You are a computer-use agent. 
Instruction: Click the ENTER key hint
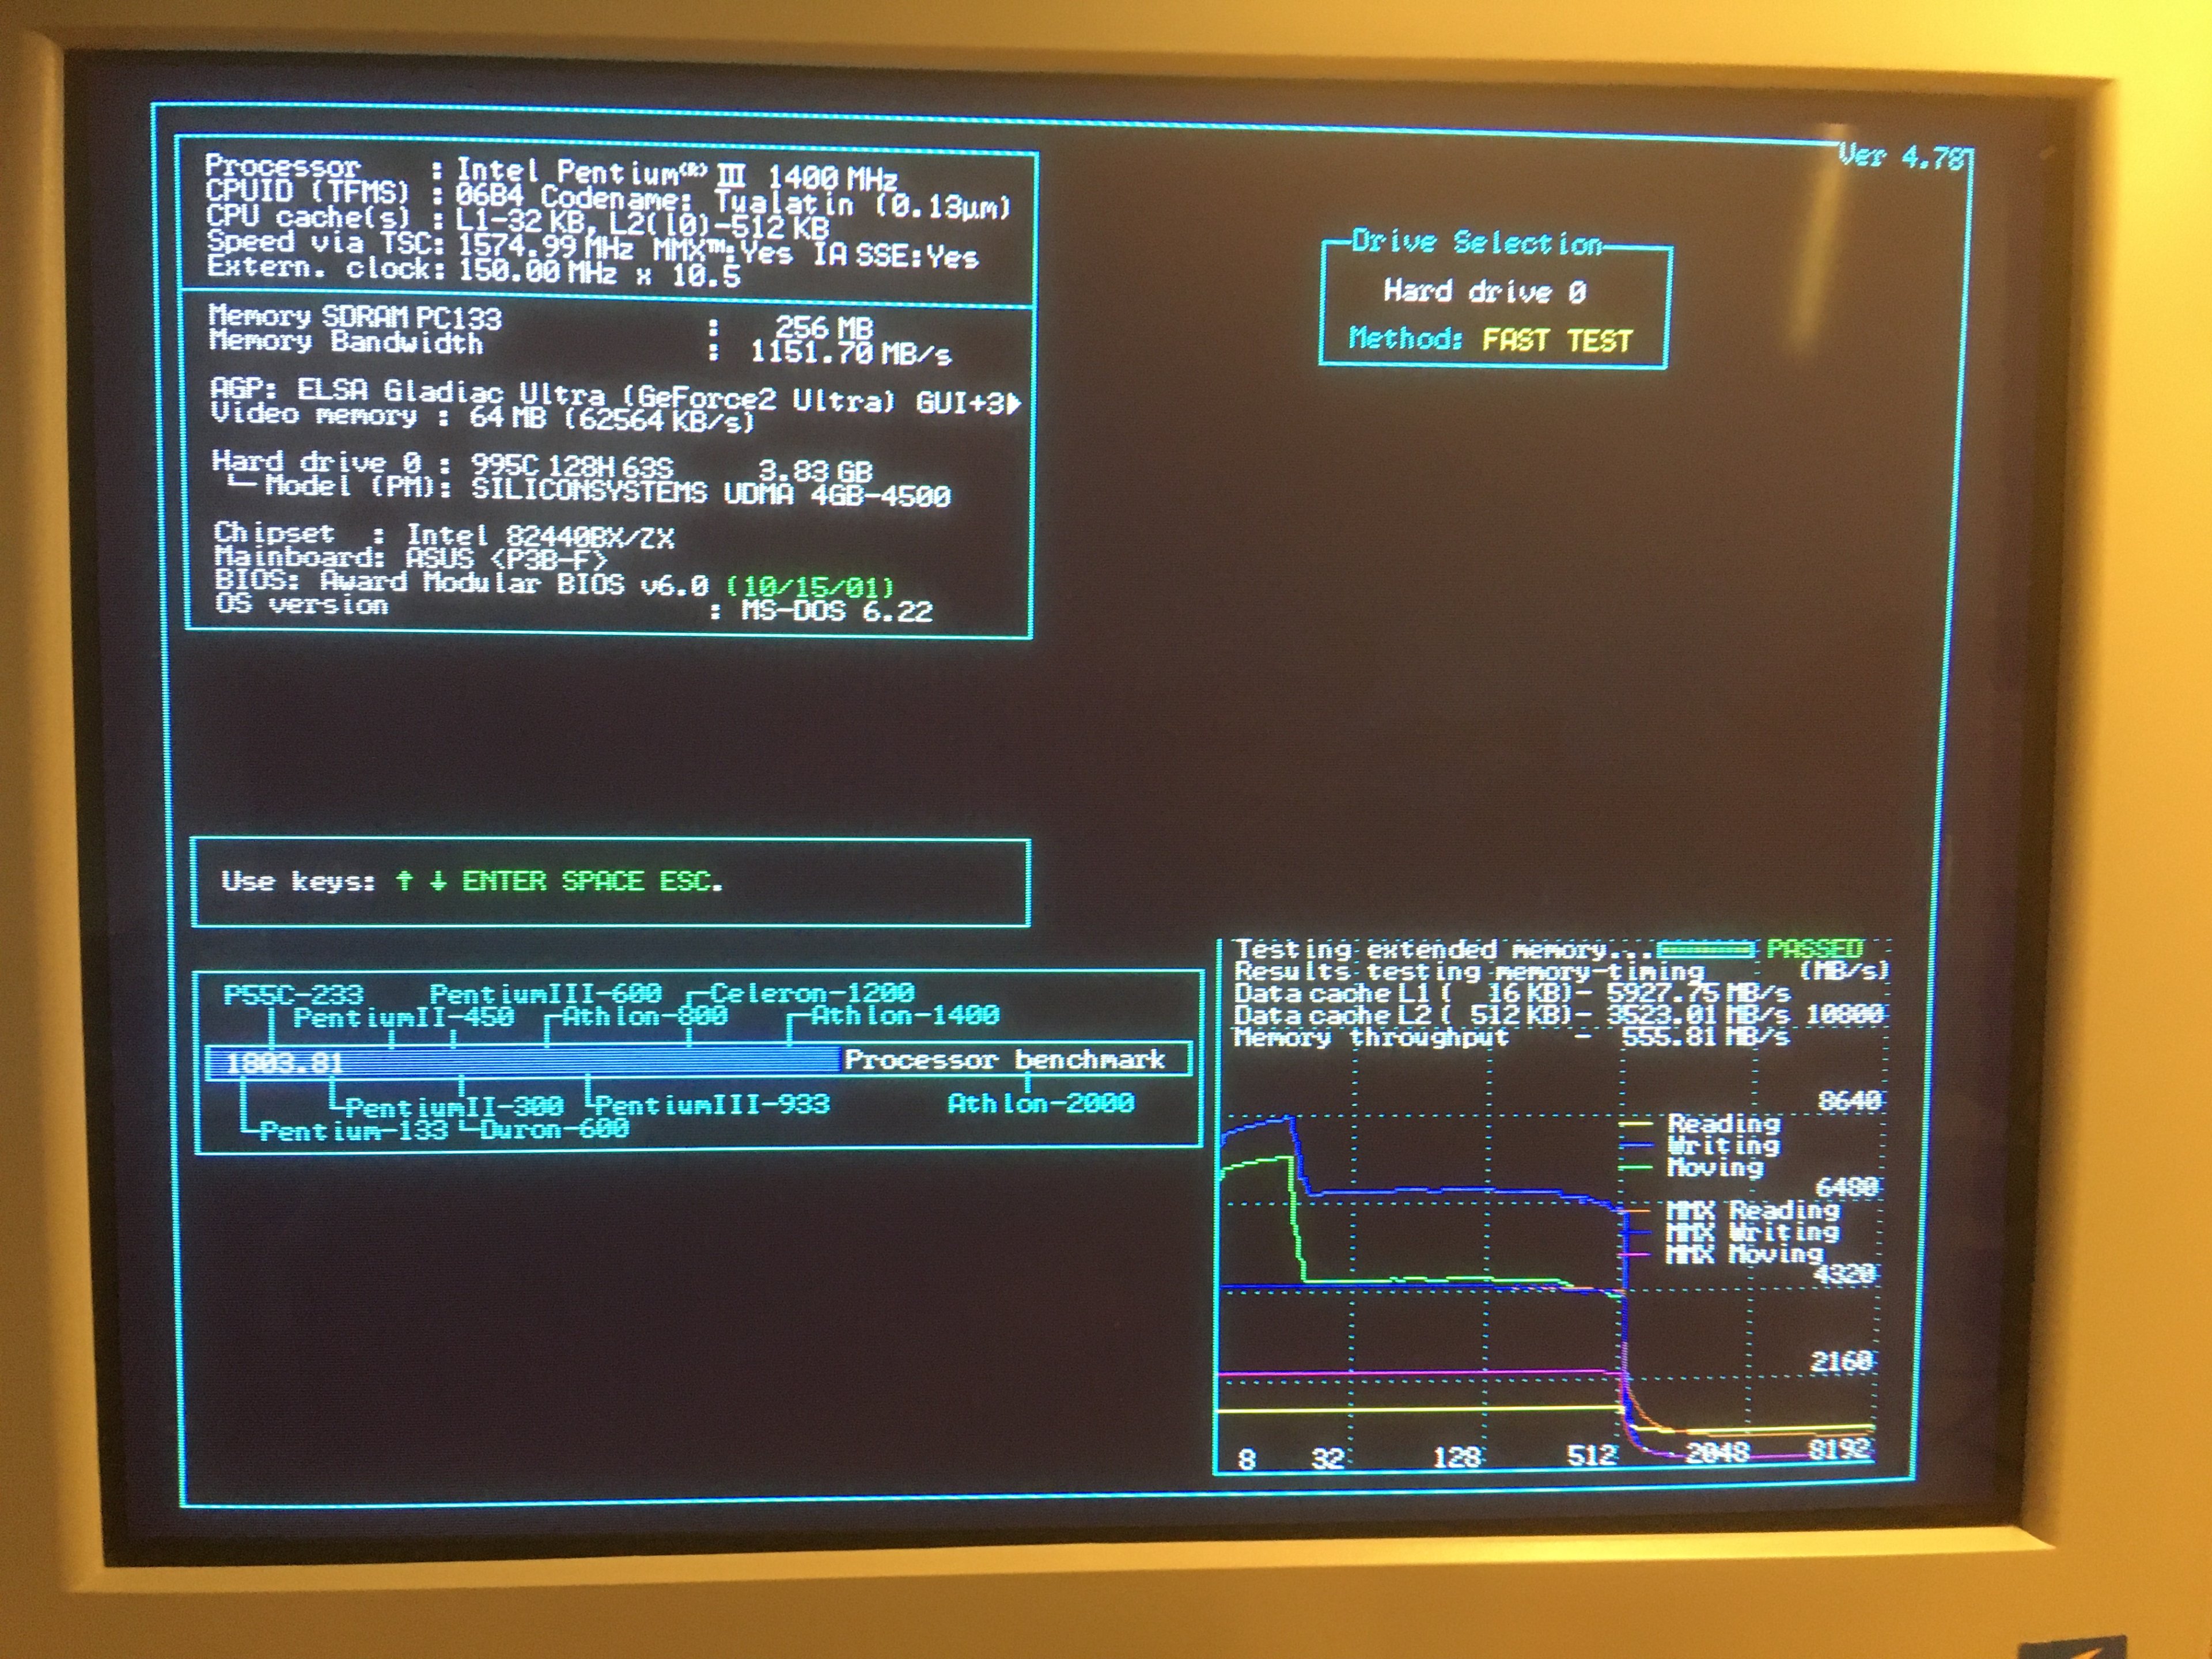[504, 881]
